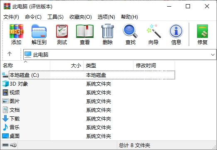
Task: Sort by 类型 column header
Action: coord(108,65)
